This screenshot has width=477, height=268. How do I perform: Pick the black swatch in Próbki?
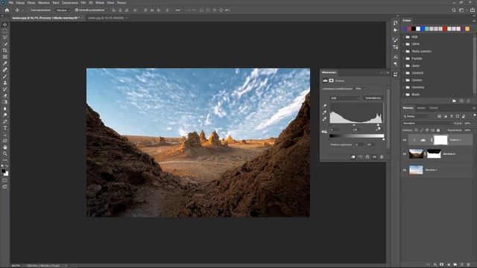click(414, 29)
